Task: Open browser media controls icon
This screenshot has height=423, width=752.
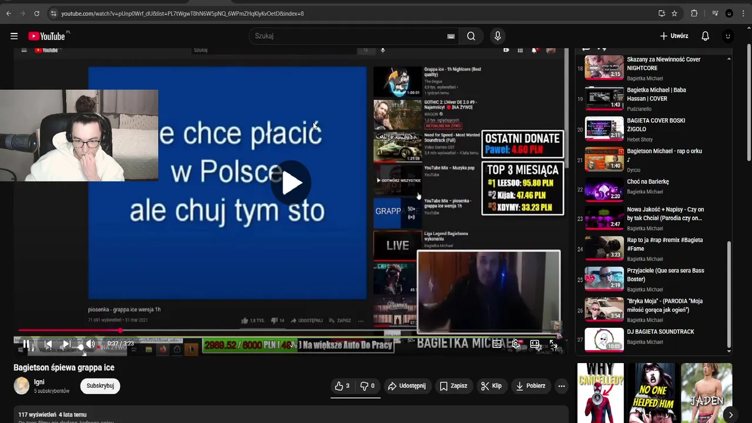Action: point(715,14)
